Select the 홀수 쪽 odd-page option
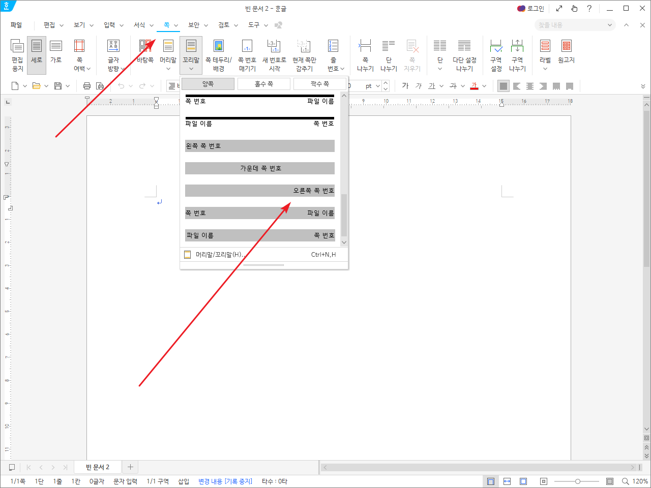The width and height of the screenshot is (651, 488). (x=264, y=84)
